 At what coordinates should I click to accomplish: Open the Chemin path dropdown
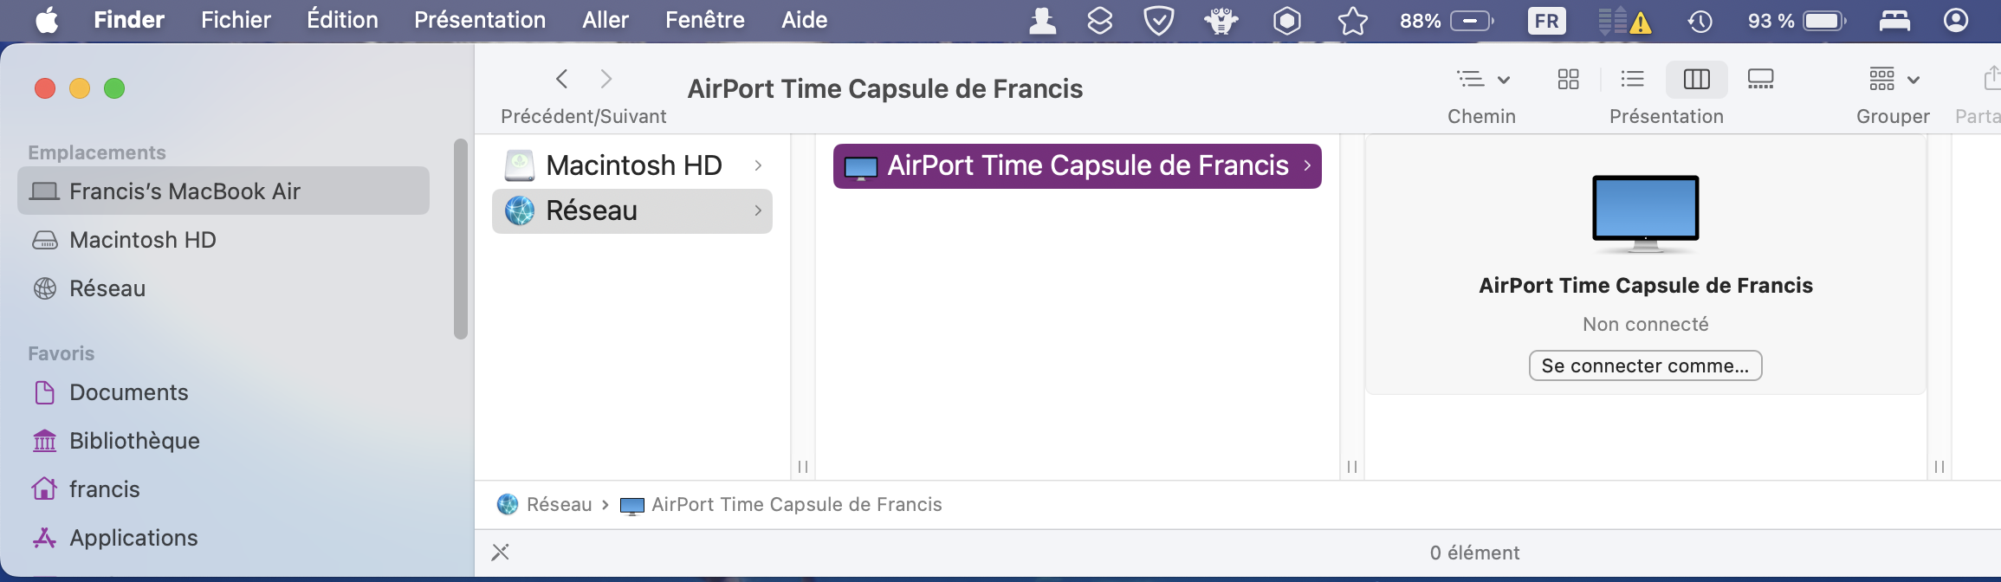(x=1482, y=80)
